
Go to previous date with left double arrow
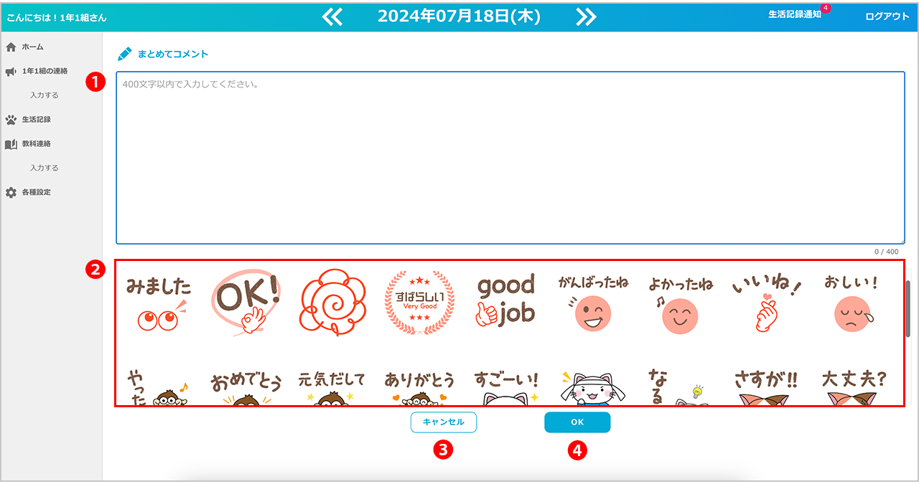(x=332, y=16)
